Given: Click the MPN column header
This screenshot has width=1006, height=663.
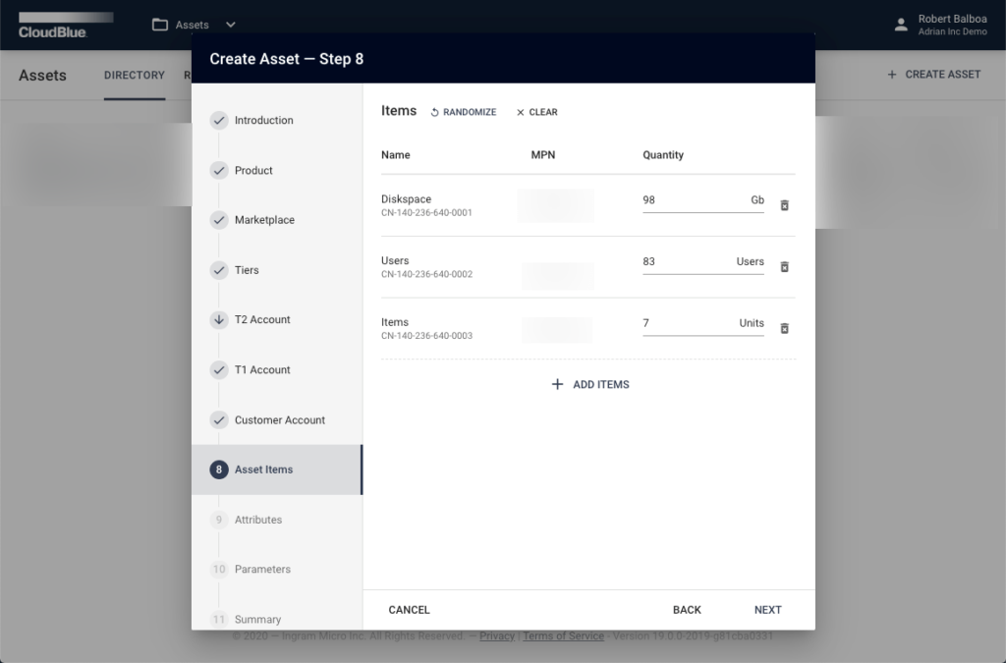Looking at the screenshot, I should coord(542,154).
